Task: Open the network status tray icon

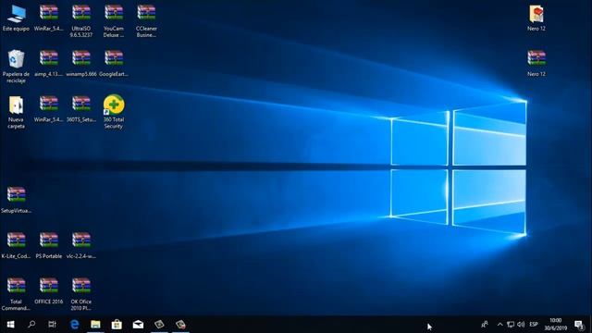Action: tap(511, 325)
